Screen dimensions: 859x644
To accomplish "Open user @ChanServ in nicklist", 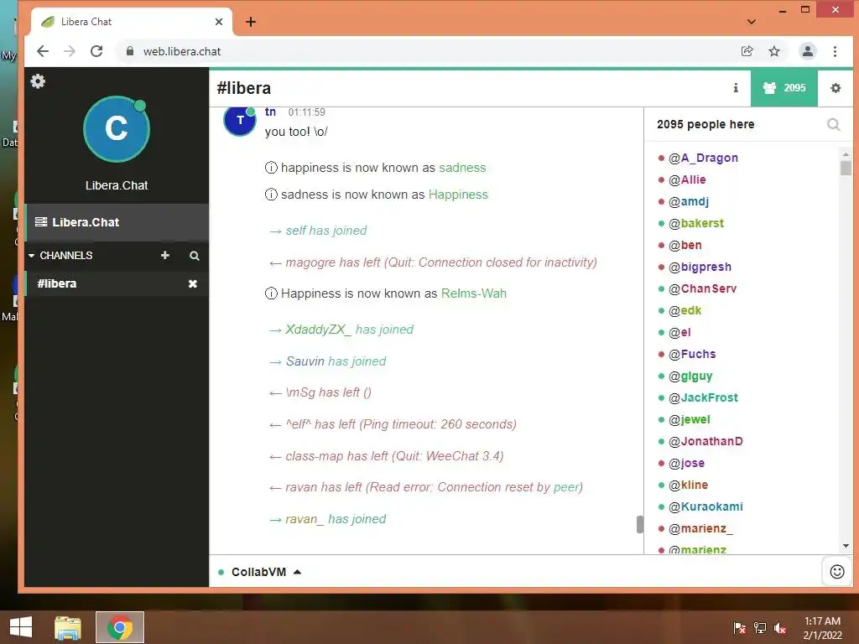I will coord(702,288).
